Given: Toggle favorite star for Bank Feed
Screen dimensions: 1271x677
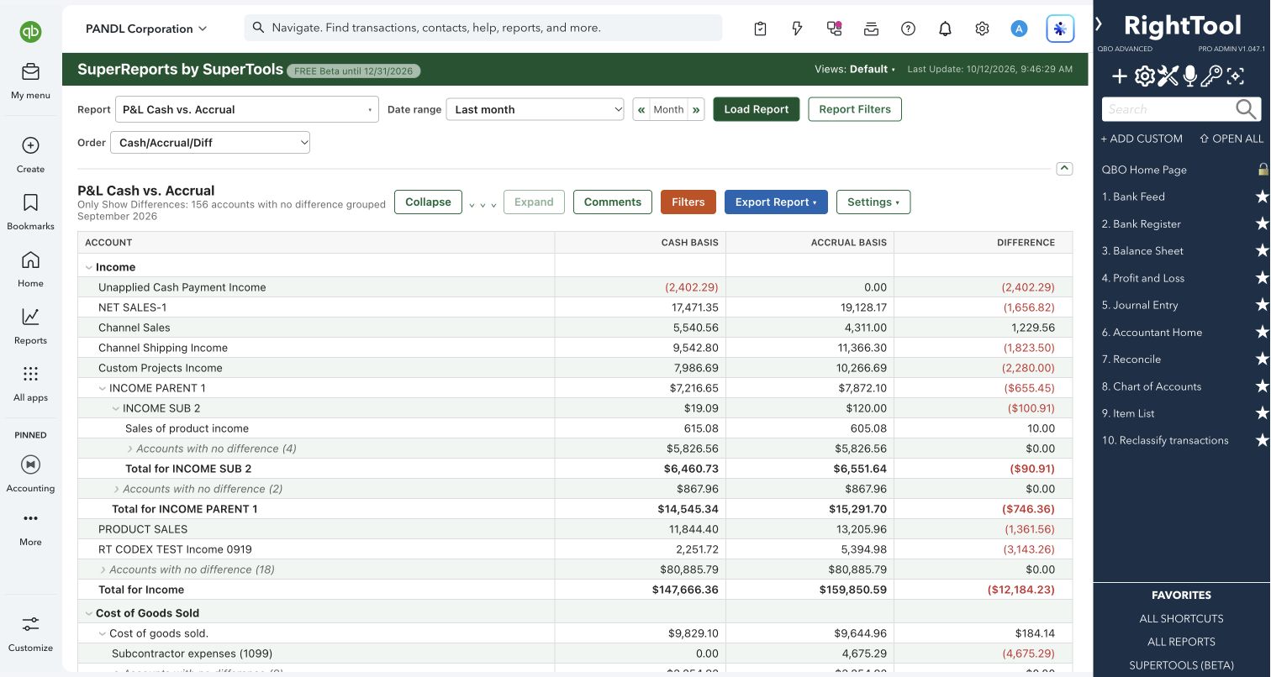Looking at the screenshot, I should pos(1262,197).
